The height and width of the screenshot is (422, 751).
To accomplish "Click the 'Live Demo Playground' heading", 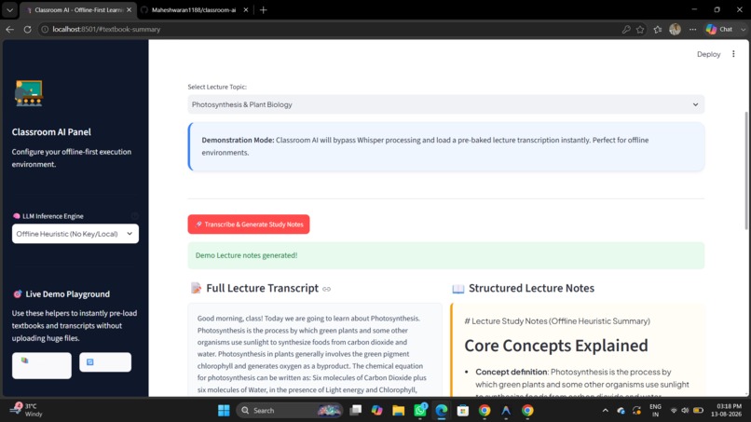I will point(67,294).
